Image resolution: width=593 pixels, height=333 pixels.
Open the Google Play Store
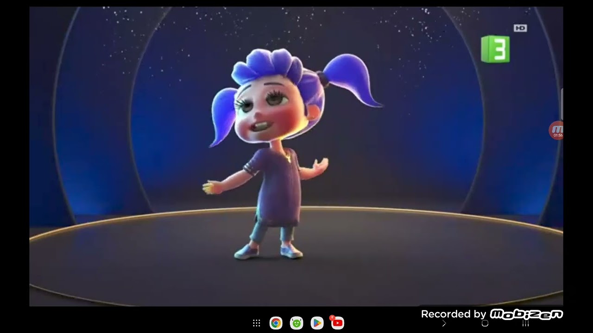pyautogui.click(x=317, y=323)
